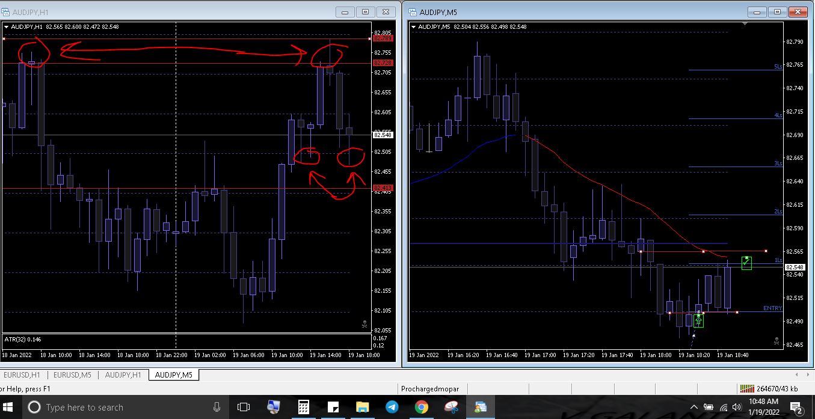The image size is (815, 419).
Task: Click the ENTRY line label on M5 chart
Action: pos(773,308)
